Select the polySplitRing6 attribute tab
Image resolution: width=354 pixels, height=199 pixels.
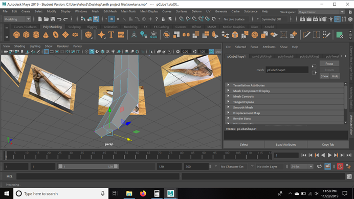(262, 56)
